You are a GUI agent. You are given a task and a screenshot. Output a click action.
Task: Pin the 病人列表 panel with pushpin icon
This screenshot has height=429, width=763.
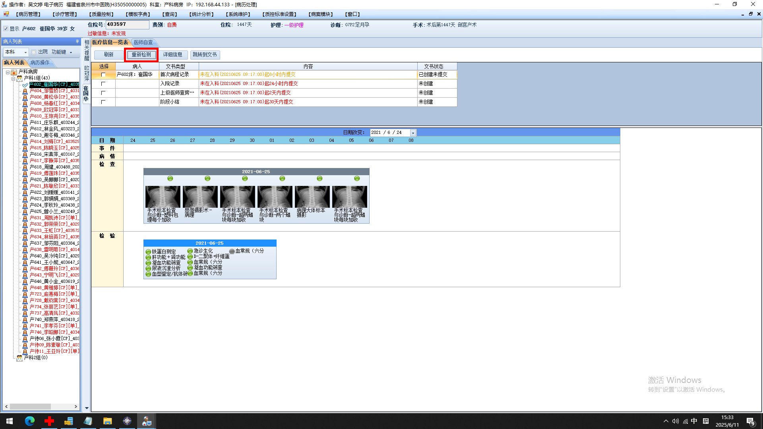point(77,41)
